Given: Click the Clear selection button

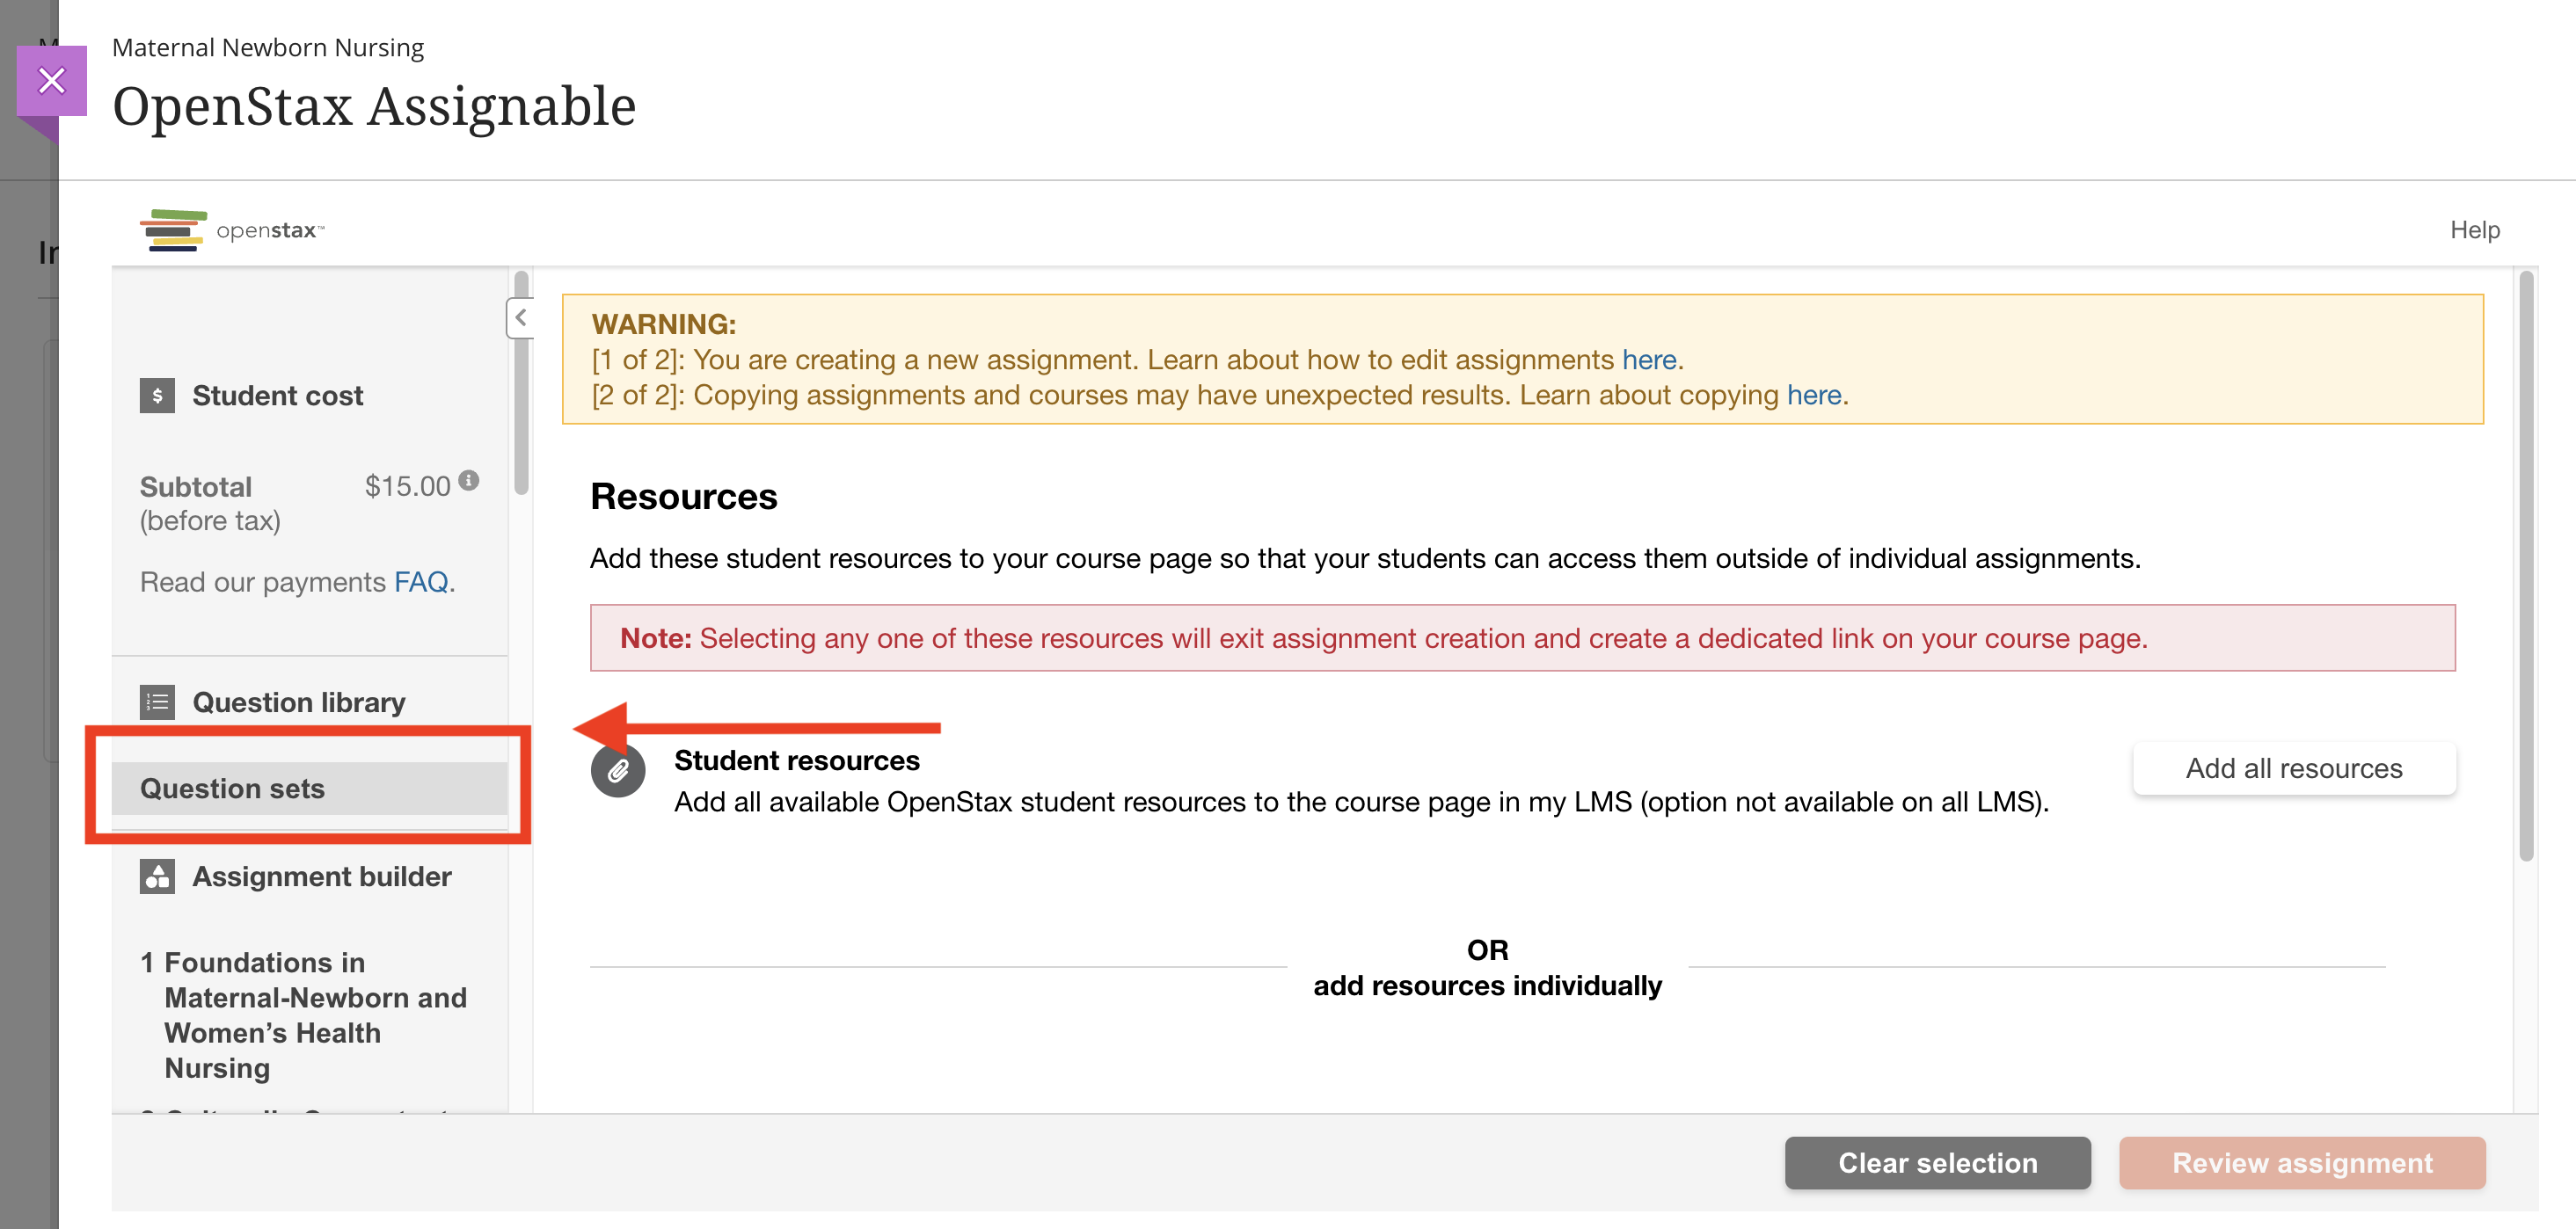Looking at the screenshot, I should pos(1937,1163).
